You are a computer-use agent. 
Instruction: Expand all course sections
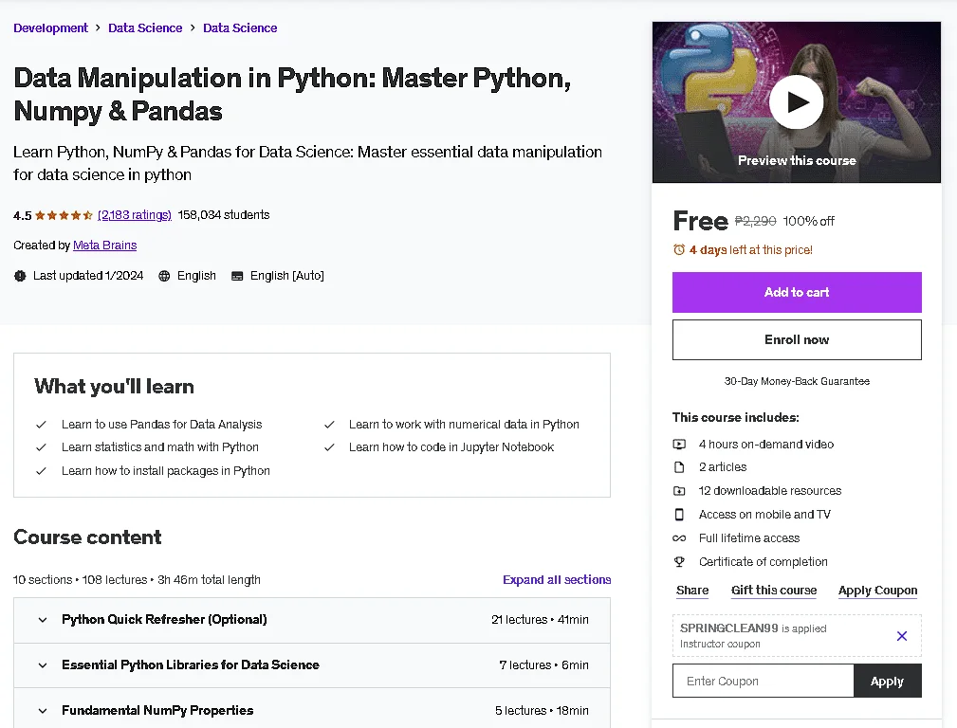point(557,580)
